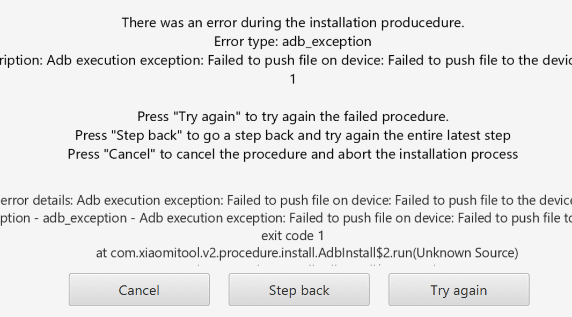Click 'AdbInstall$2.run' in the stack trace

pos(365,253)
